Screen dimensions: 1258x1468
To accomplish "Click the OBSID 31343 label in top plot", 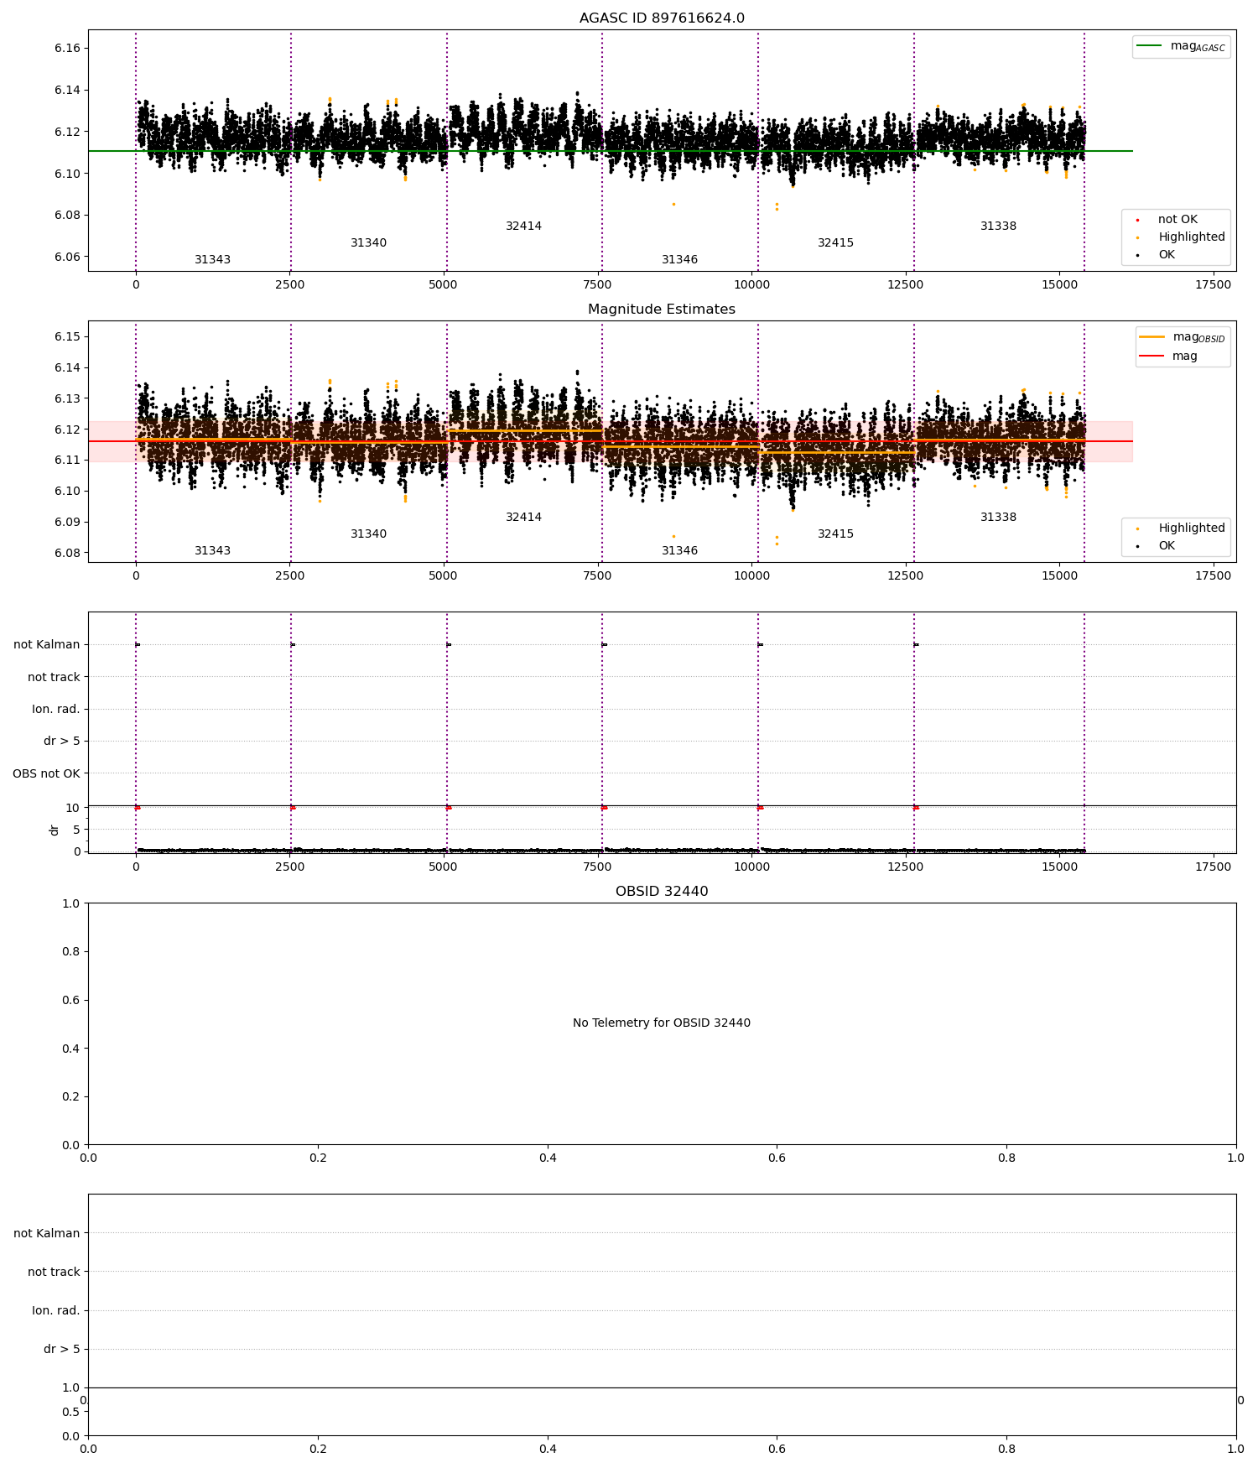I will coord(212,259).
